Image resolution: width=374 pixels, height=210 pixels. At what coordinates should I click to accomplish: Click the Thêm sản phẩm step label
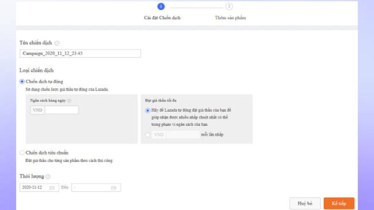click(230, 17)
